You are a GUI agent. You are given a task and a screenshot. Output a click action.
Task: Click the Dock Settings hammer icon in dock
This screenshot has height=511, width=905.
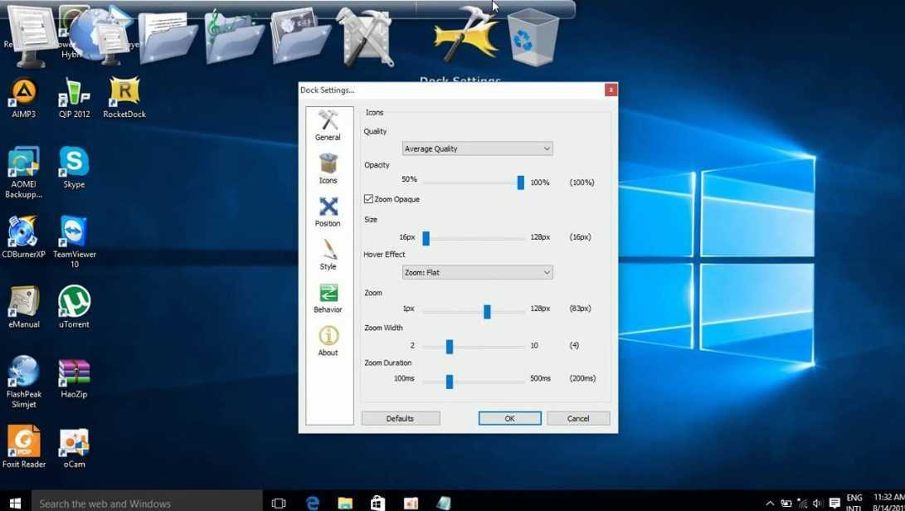[465, 36]
